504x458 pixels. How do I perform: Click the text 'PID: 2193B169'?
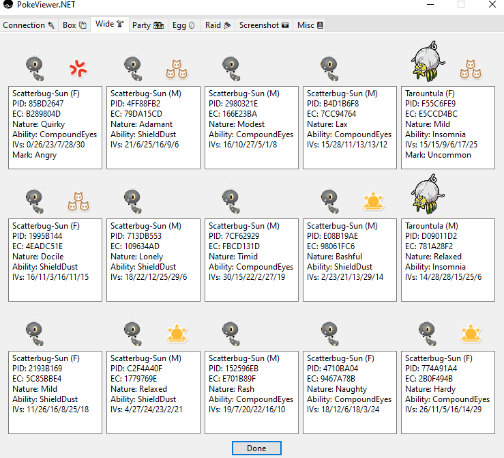point(38,369)
